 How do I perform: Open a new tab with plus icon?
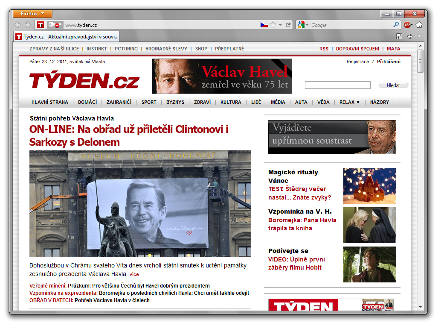pyautogui.click(x=410, y=36)
